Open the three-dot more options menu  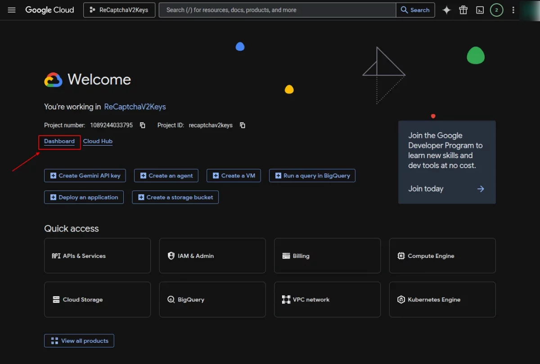pyautogui.click(x=513, y=10)
